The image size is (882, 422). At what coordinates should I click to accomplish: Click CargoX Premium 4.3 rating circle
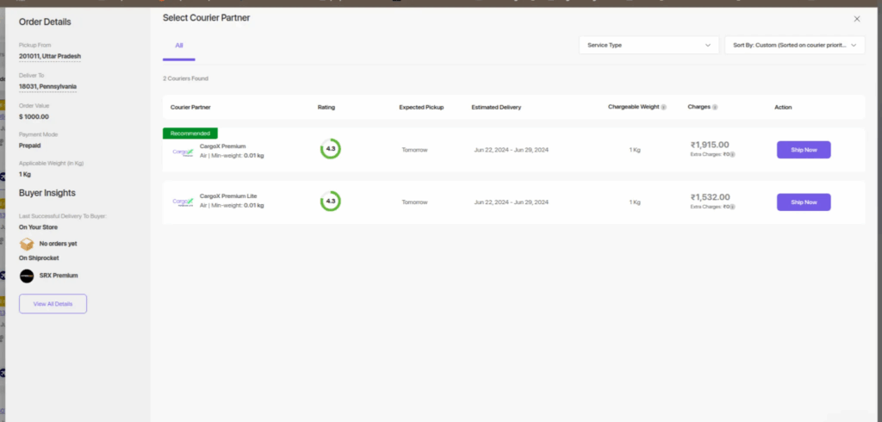330,149
